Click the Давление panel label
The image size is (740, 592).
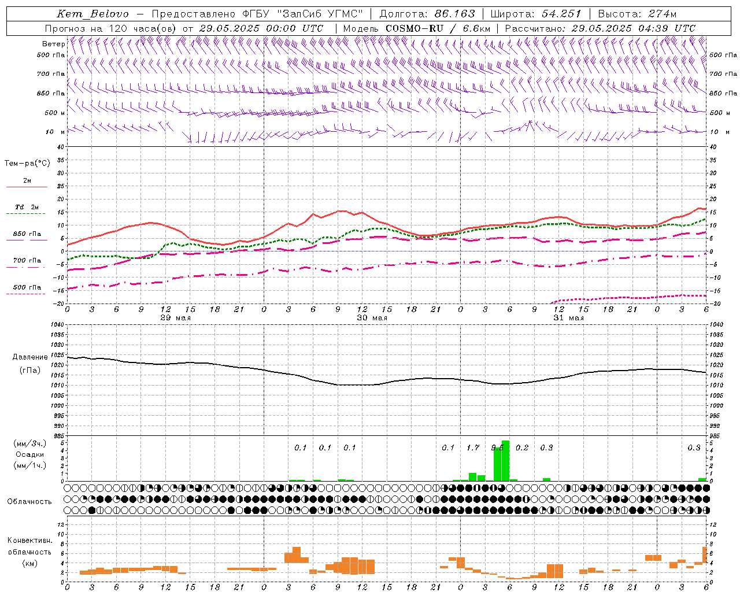point(30,357)
